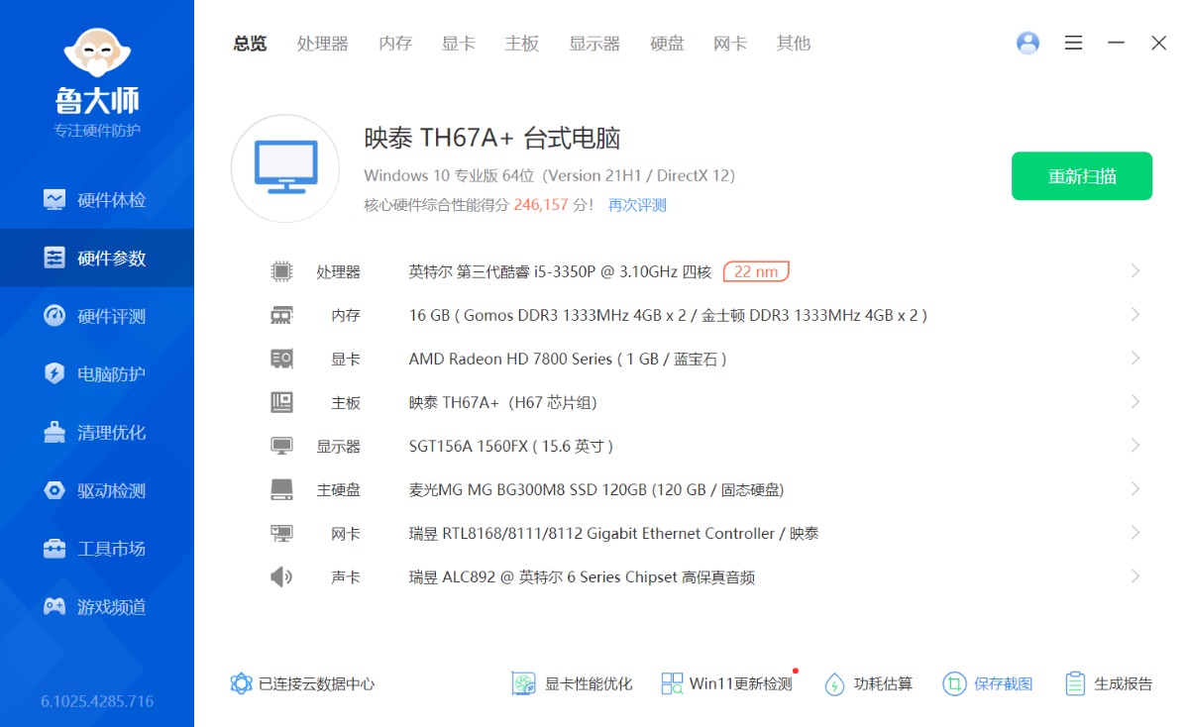The image size is (1189, 727).
Task: Open 游戏频道 sidebar item
Action: (97, 607)
